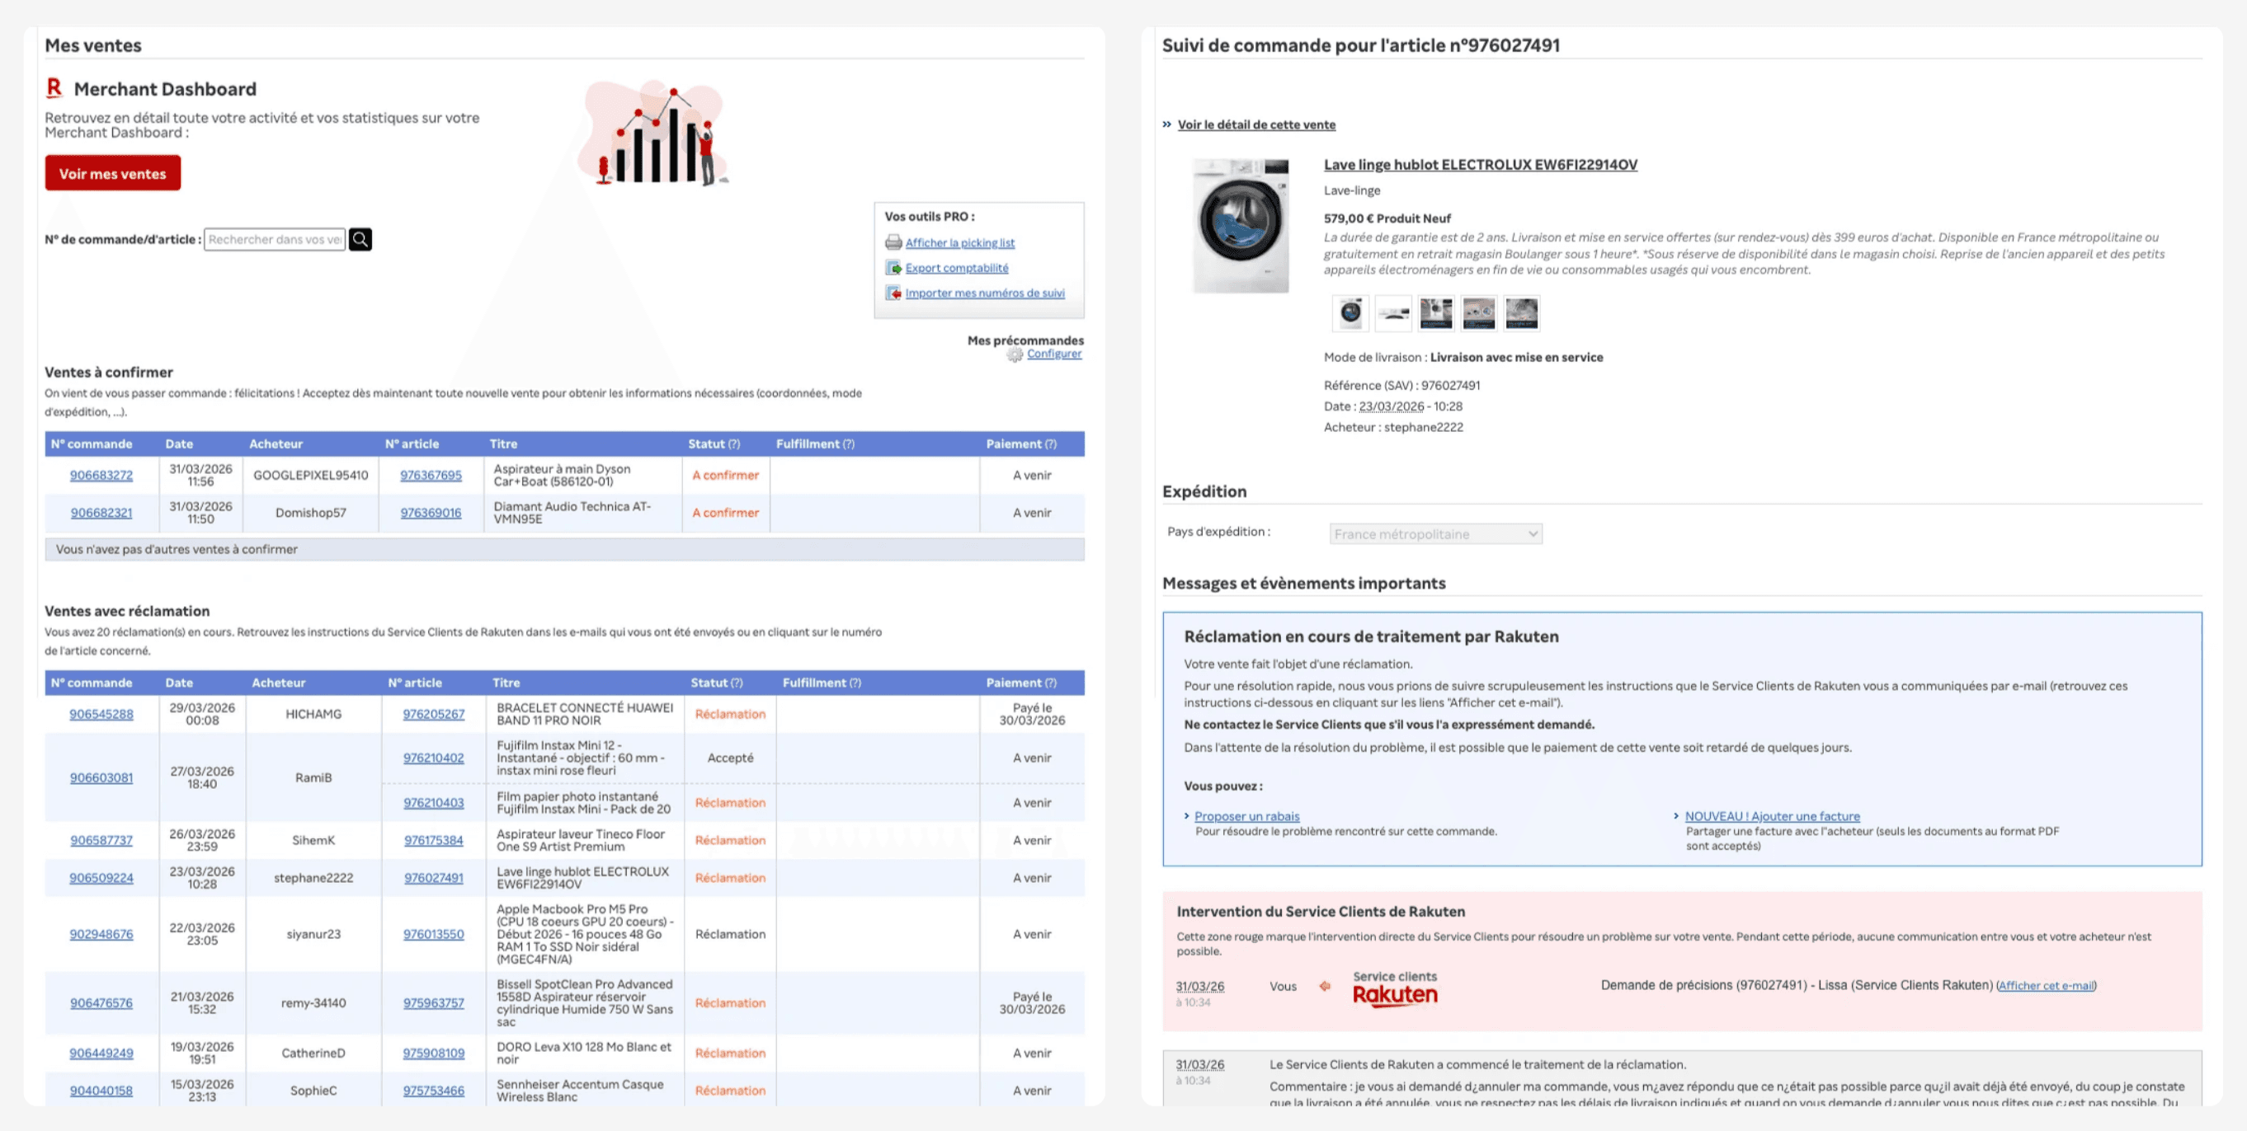Select the third product thumbnail
Screen dimensions: 2247x1131
(1436, 312)
